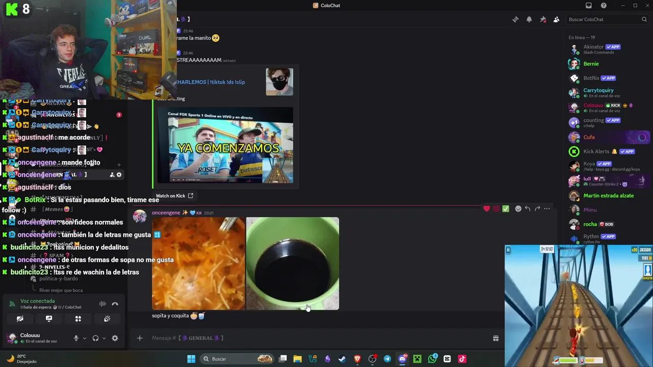
Task: Click the Buscar ColoChat search field
Action: [607, 19]
